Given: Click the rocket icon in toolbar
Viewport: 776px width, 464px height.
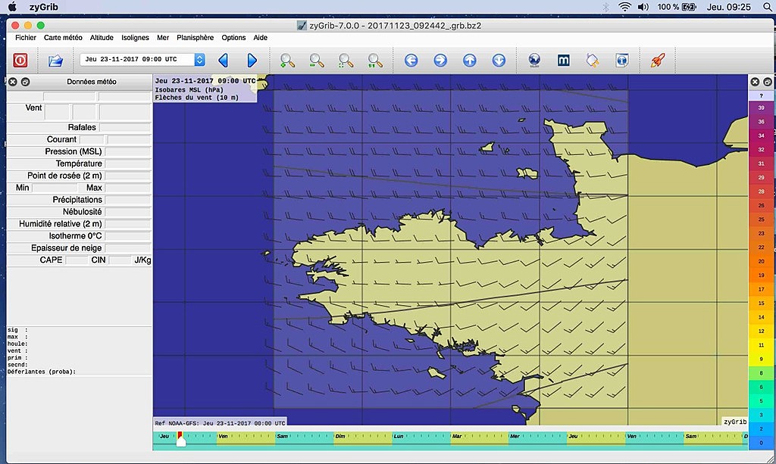Looking at the screenshot, I should click(x=657, y=61).
